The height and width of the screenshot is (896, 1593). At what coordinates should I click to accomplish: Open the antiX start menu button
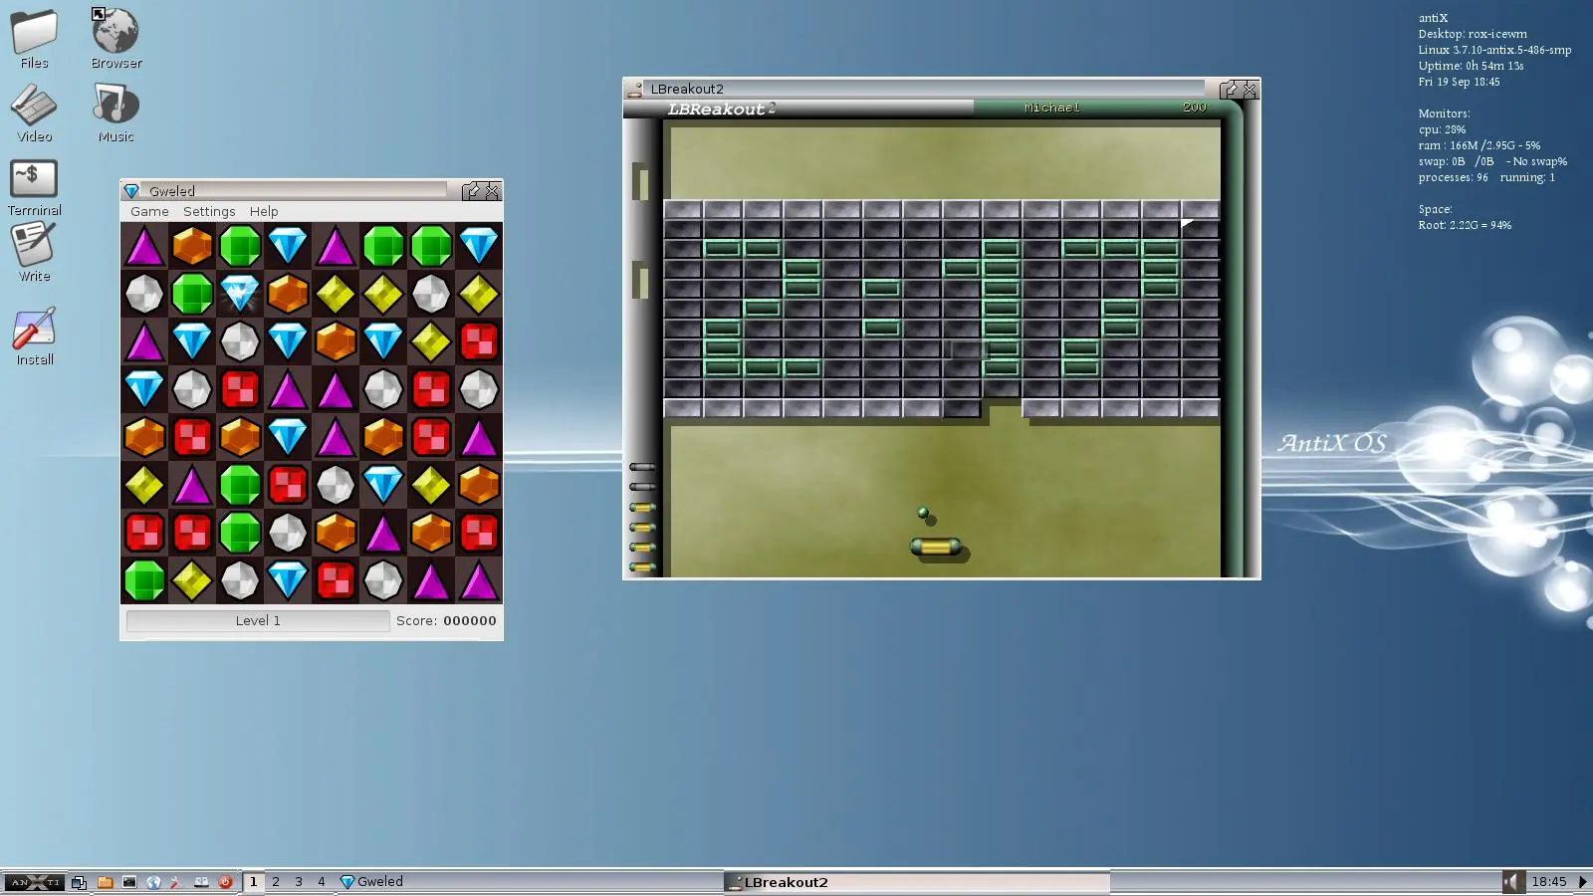coord(34,882)
